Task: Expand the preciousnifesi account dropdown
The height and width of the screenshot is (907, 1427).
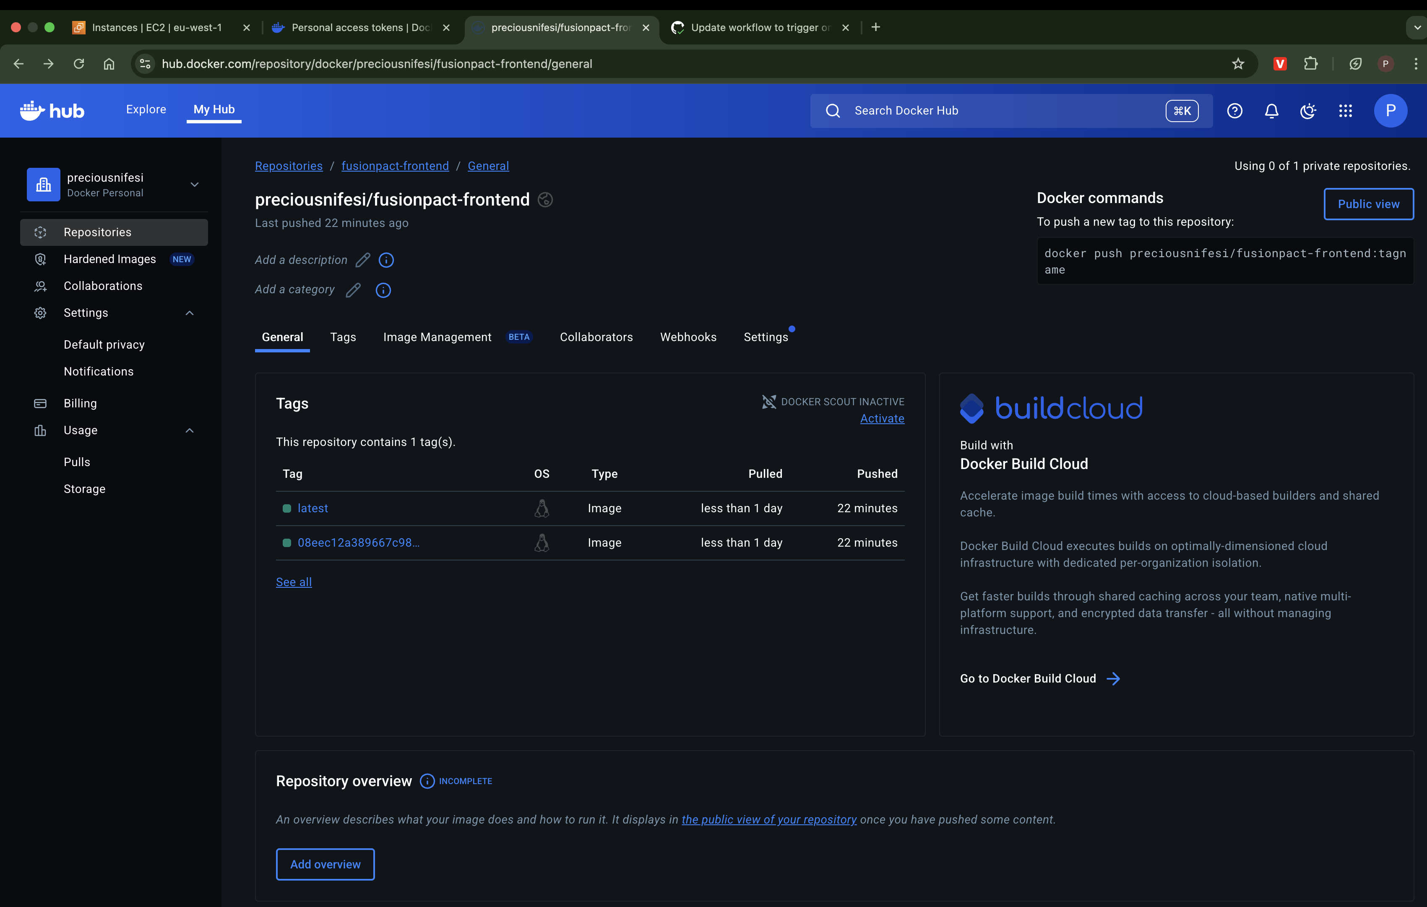Action: click(194, 184)
